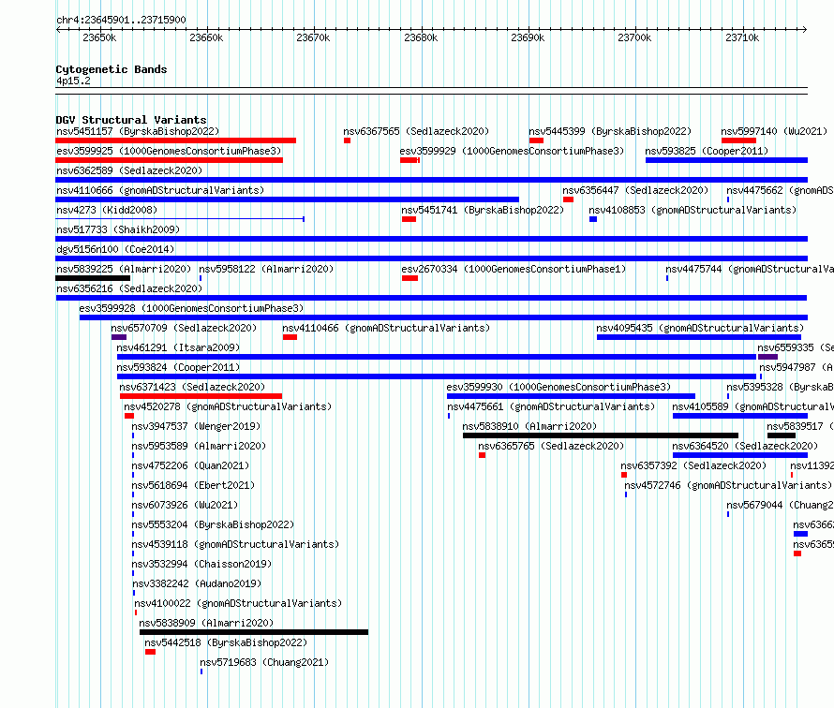Click the black bar under nsv5839225

point(93,278)
